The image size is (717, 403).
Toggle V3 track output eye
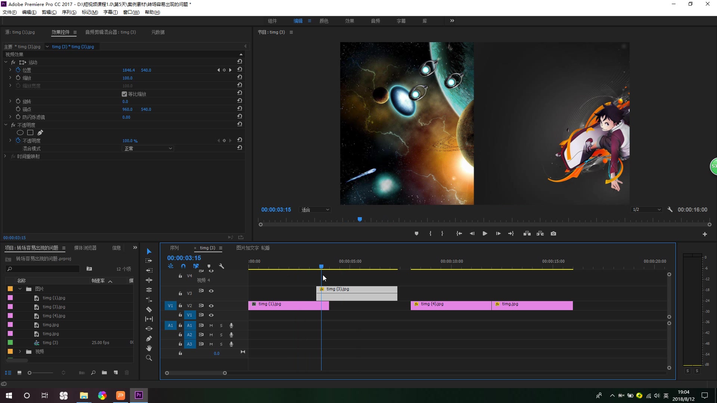click(211, 291)
